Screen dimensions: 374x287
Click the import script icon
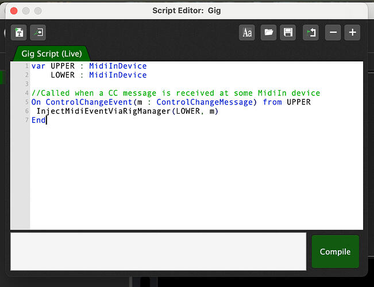tap(38, 32)
